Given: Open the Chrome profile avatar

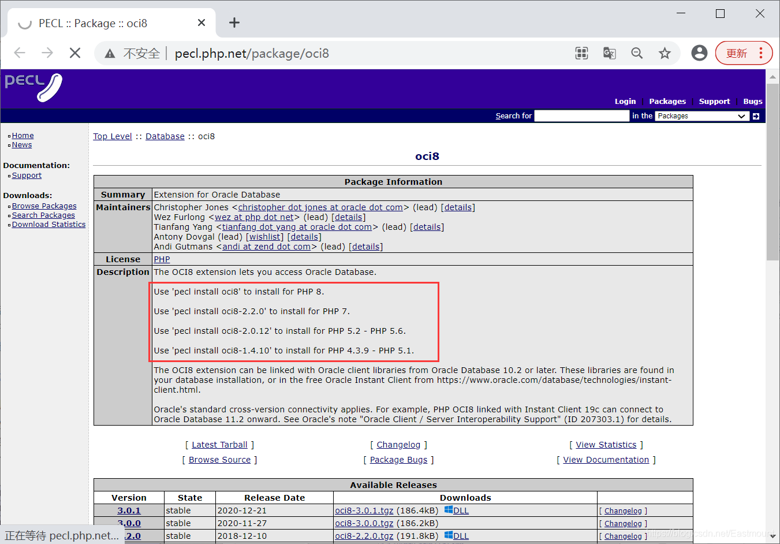Looking at the screenshot, I should [x=699, y=53].
